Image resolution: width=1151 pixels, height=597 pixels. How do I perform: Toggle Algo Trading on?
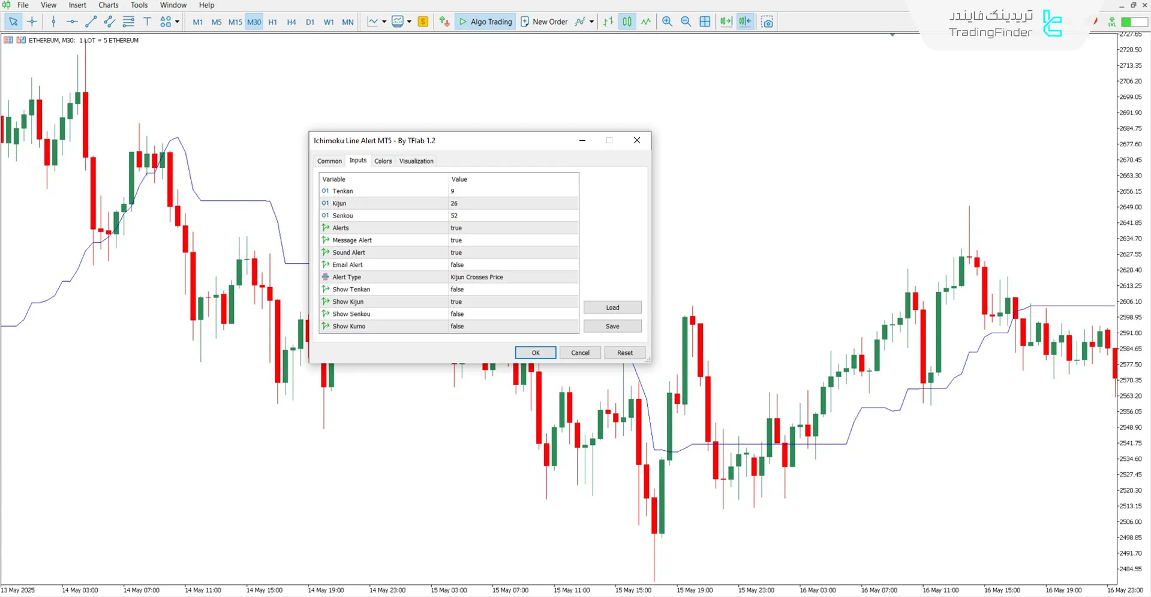click(x=485, y=22)
